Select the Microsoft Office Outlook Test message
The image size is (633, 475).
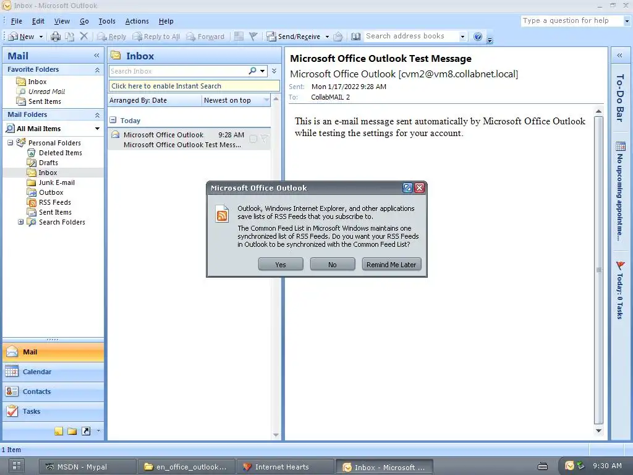(x=189, y=139)
